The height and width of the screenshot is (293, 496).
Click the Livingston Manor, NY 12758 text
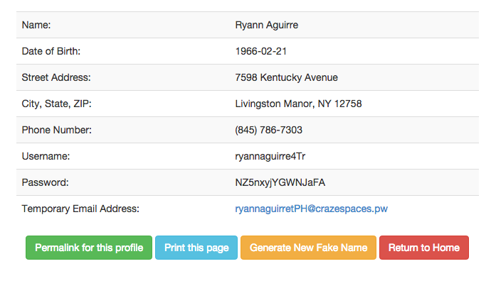pos(298,104)
